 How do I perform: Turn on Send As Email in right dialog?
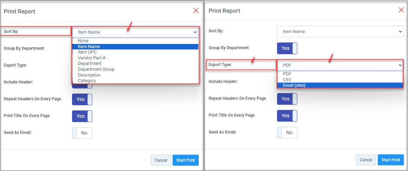pos(287,133)
